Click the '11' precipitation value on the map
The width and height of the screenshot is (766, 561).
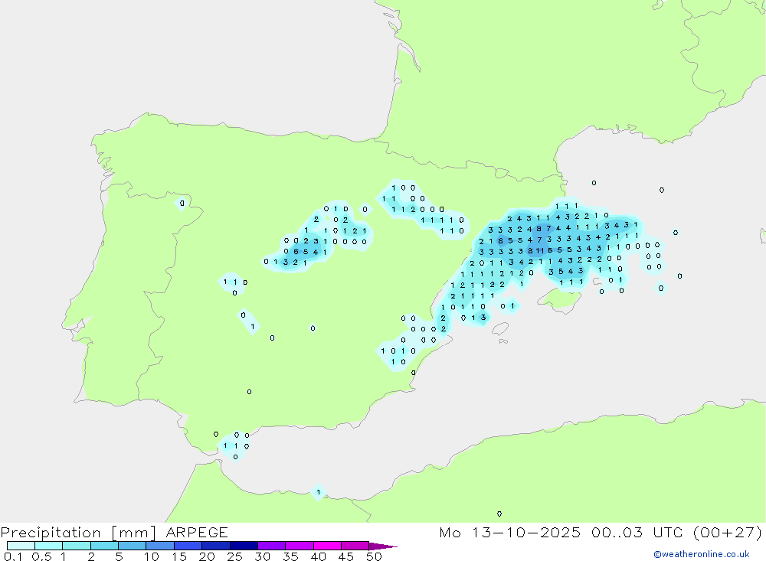540,251
